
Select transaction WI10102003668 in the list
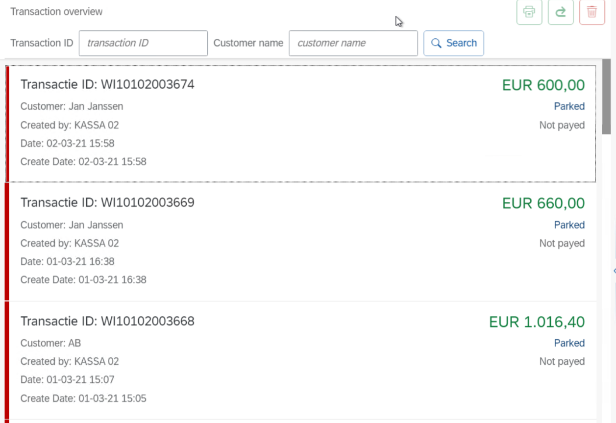107,321
